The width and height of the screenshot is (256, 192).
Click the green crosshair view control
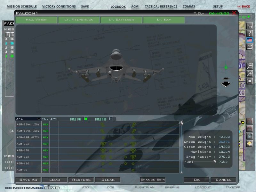[x=226, y=67]
